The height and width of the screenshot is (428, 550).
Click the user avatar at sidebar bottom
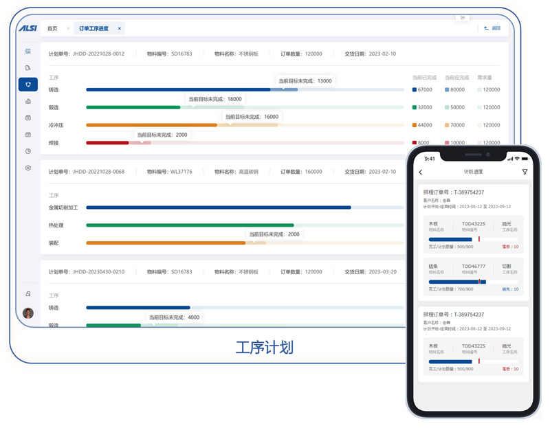pyautogui.click(x=28, y=313)
